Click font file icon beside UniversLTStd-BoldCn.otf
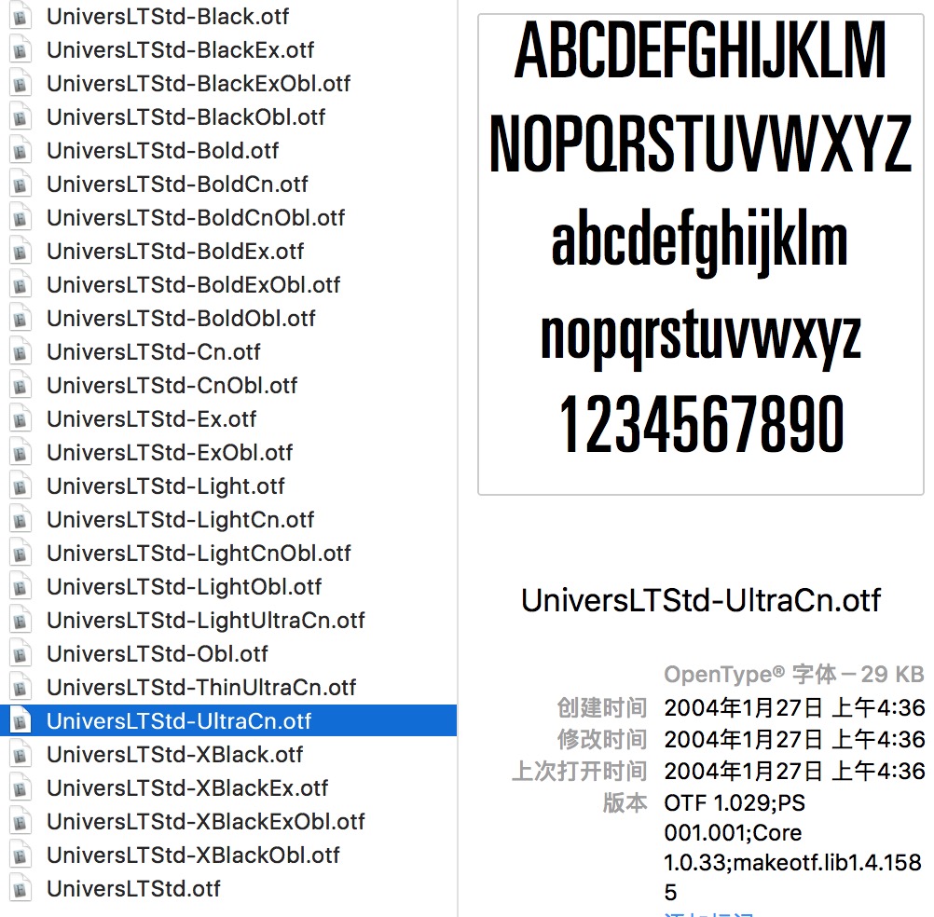 tap(20, 184)
